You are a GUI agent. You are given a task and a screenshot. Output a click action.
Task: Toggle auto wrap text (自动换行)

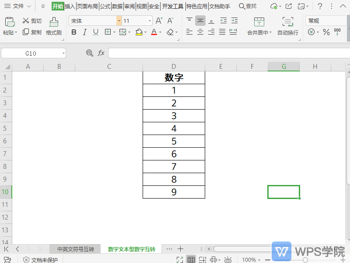288,26
